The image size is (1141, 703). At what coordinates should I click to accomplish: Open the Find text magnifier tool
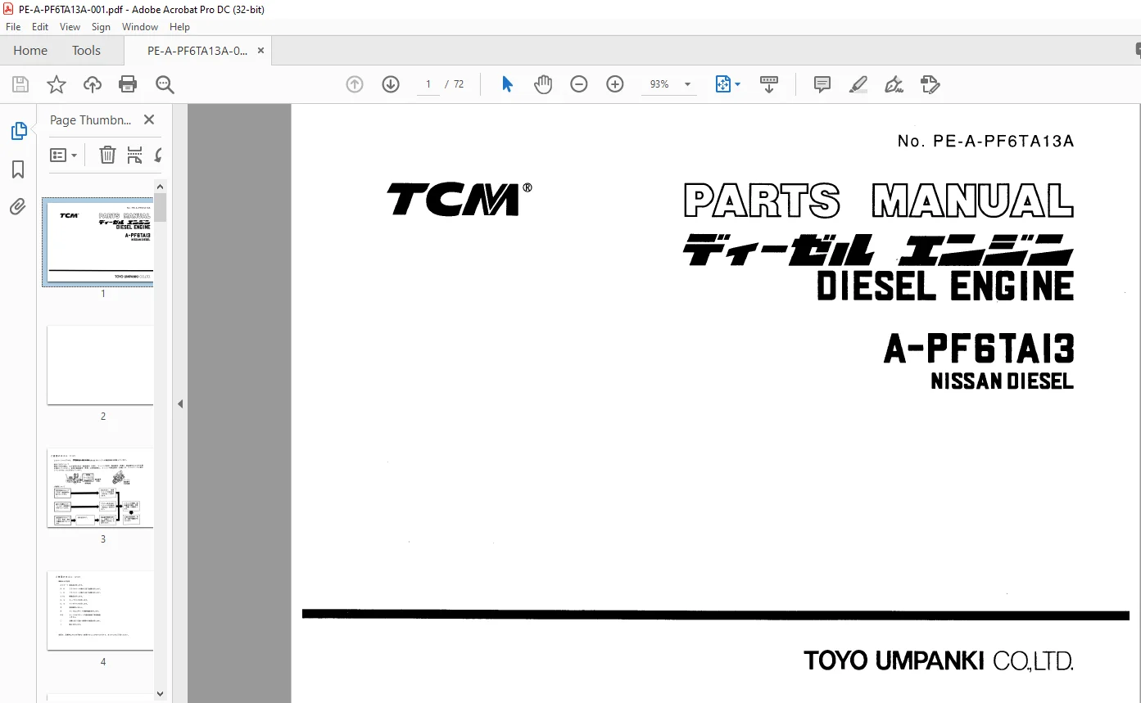tap(165, 84)
